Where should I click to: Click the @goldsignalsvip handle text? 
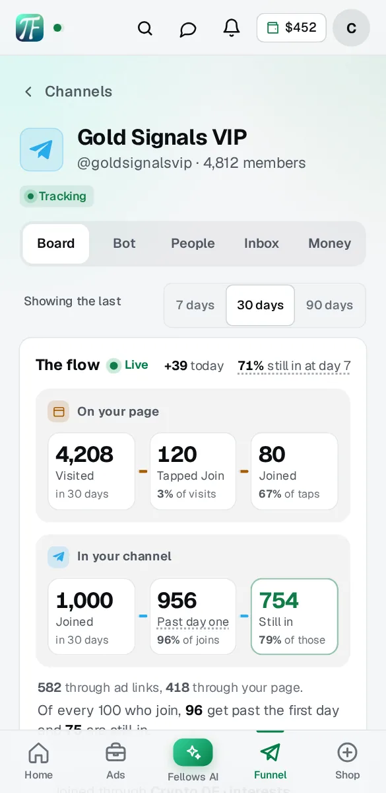click(135, 163)
